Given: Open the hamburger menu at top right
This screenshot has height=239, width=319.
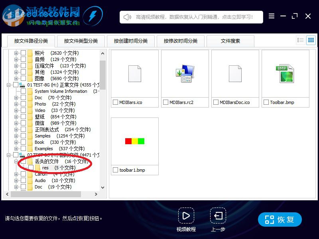Looking at the screenshot, I should (272, 16).
